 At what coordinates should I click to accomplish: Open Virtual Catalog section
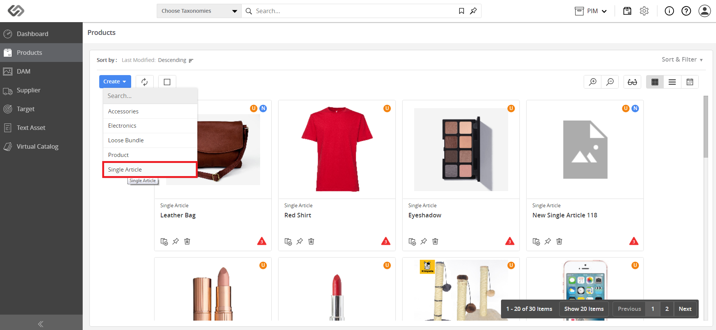coord(41,146)
